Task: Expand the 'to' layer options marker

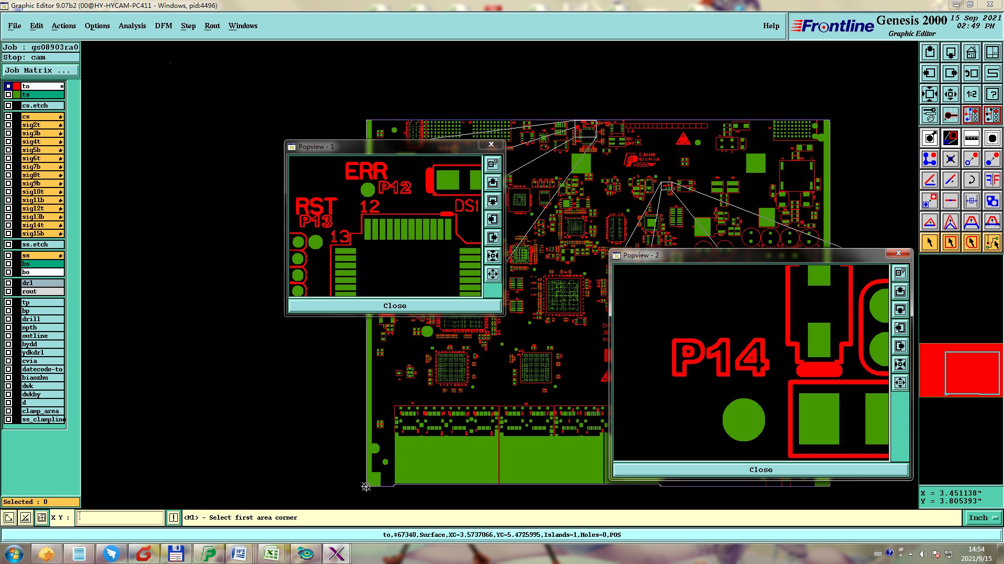Action: click(x=62, y=86)
